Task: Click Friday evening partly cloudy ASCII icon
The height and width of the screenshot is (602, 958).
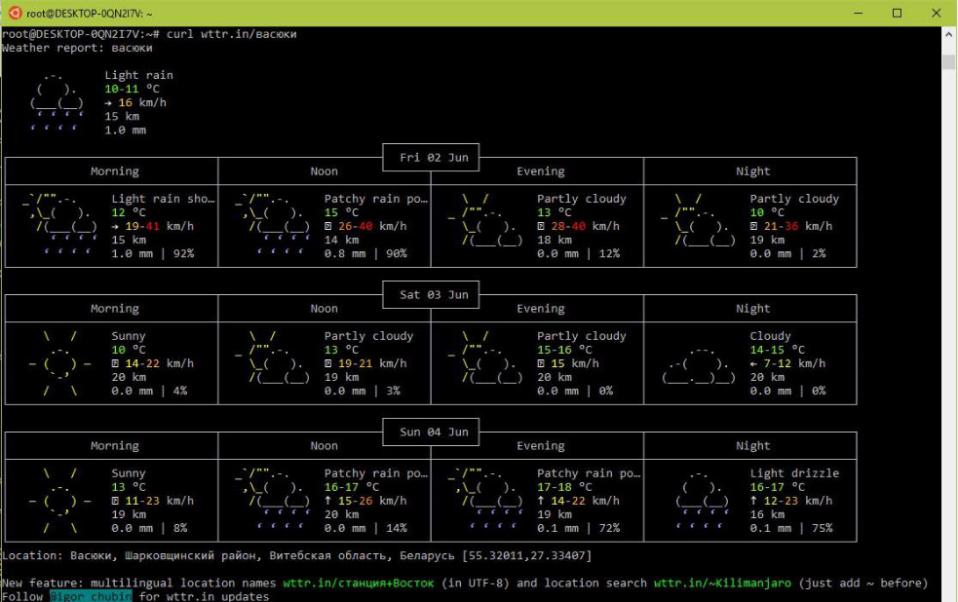Action: coord(485,219)
